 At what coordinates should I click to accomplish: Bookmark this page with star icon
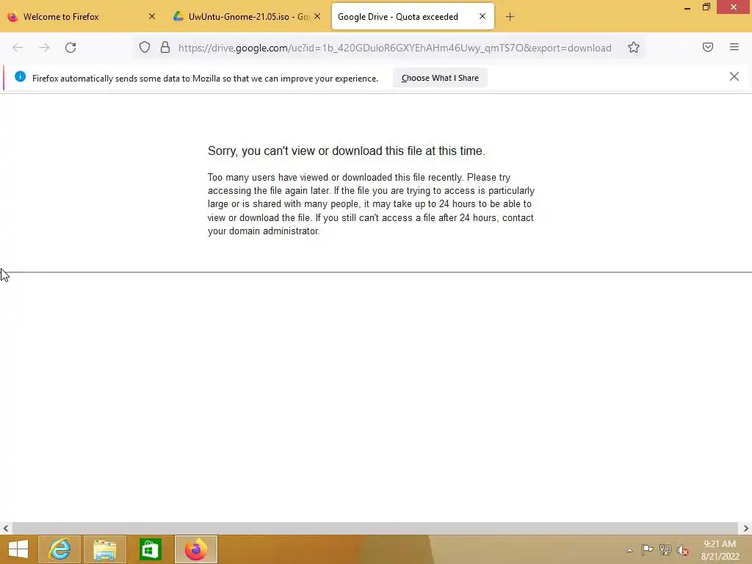[634, 47]
